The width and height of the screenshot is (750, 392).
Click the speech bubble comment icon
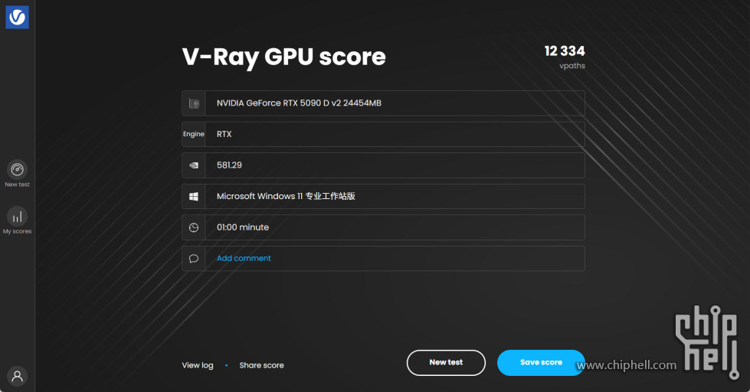194,259
